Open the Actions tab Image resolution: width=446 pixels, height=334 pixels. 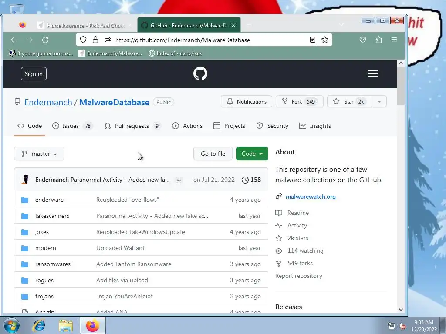click(x=187, y=126)
